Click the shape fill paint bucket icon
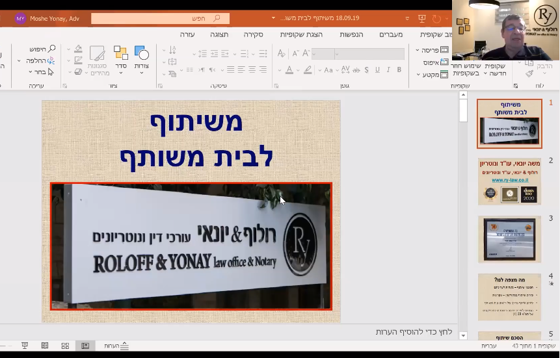560x358 pixels. (78, 49)
